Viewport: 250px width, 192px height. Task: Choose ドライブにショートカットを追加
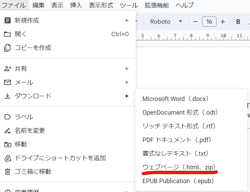pyautogui.click(x=68, y=158)
